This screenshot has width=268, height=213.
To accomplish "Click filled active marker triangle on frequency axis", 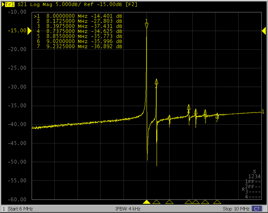I will point(147,202).
